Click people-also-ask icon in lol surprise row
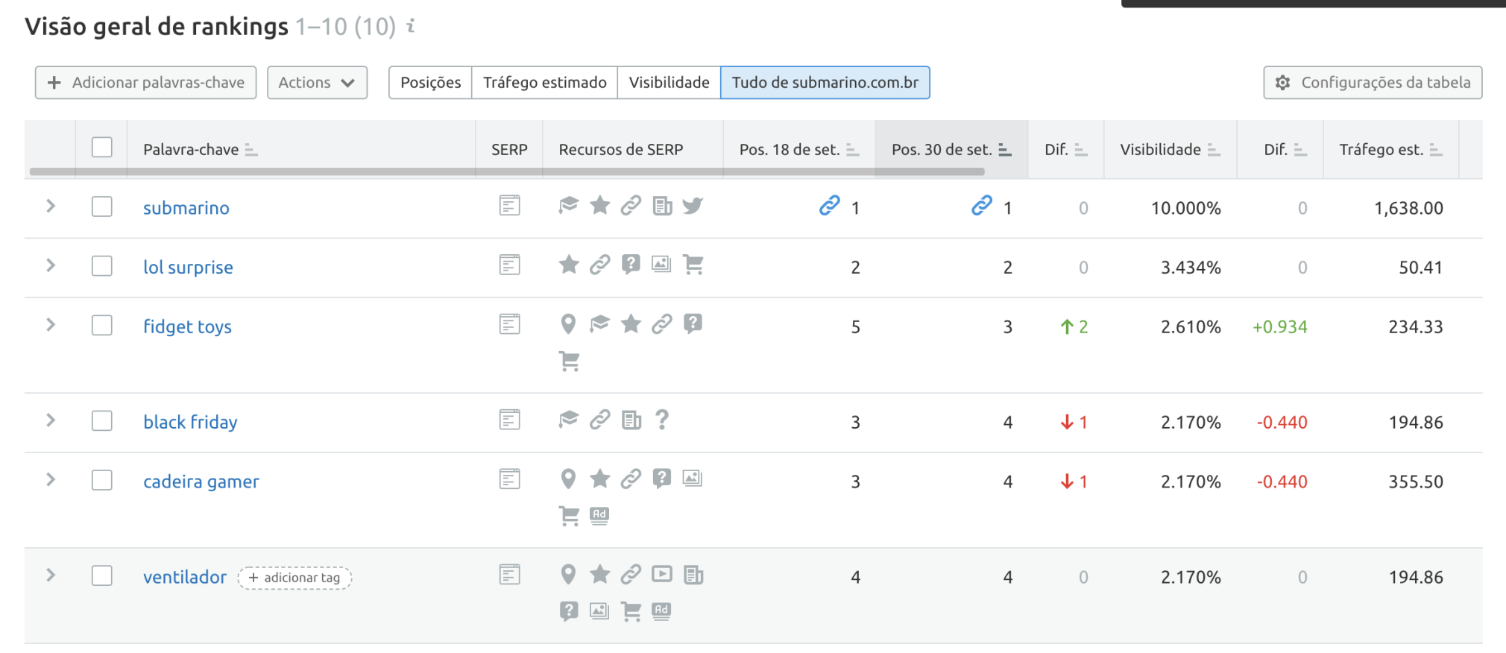1506x653 pixels. coord(631,265)
